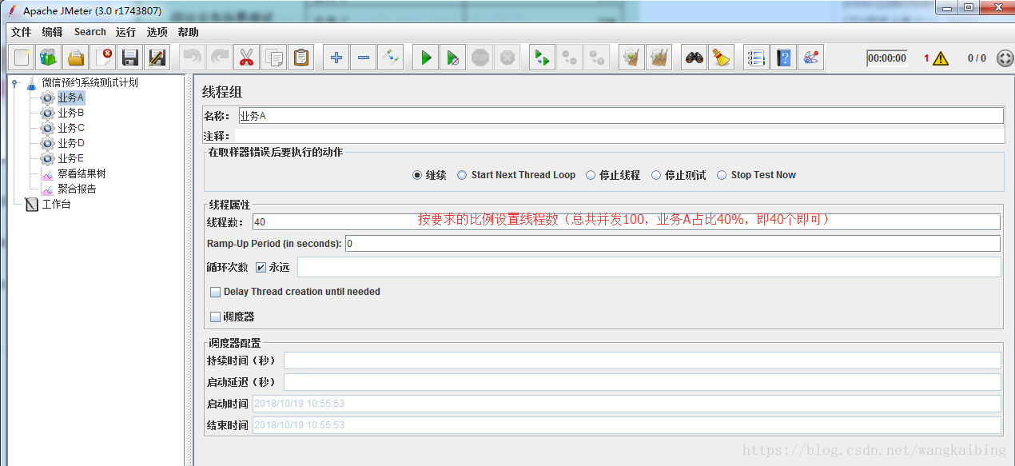Enable the 调度器 checkbox
1015x466 pixels.
215,317
